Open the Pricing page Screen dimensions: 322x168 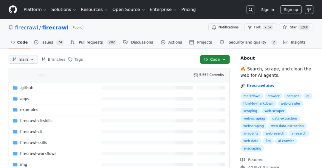coord(188,10)
